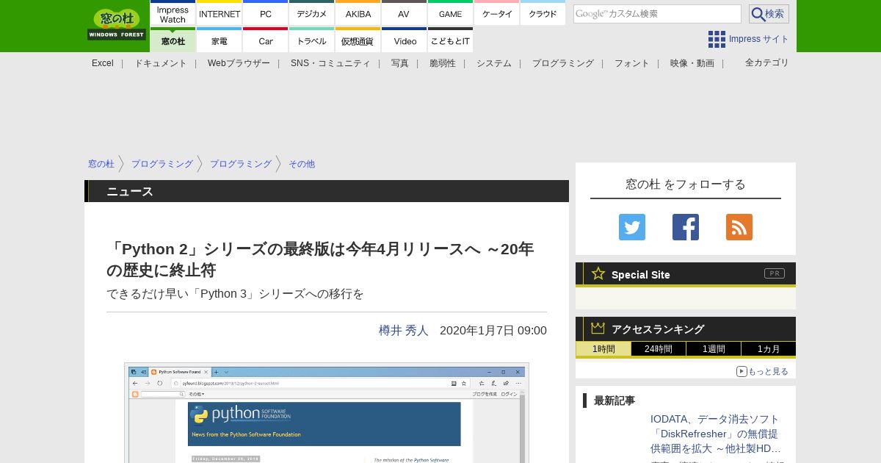Select the 1時間 ranking tab
The image size is (881, 463).
[x=603, y=349]
